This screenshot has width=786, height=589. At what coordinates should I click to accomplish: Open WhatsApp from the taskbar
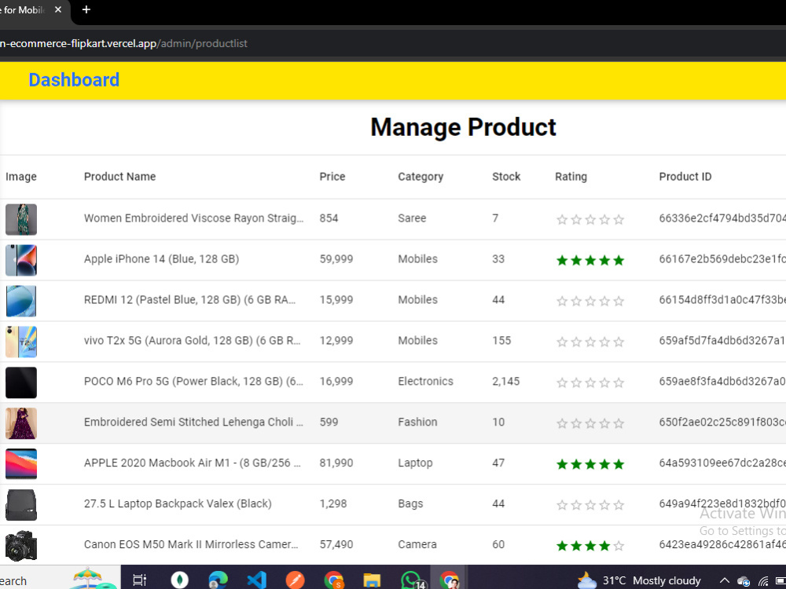pyautogui.click(x=412, y=580)
